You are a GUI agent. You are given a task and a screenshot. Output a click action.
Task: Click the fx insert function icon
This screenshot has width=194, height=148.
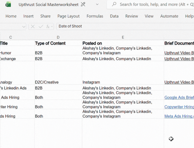click(48, 26)
